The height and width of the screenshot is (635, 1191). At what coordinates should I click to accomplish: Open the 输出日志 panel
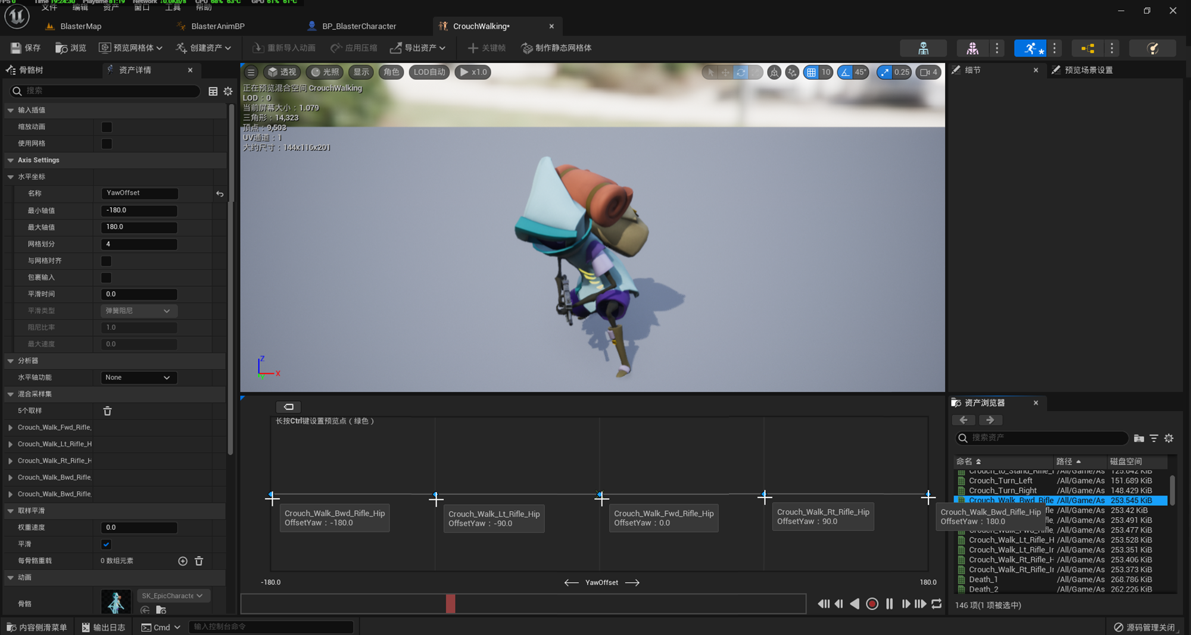pyautogui.click(x=104, y=627)
